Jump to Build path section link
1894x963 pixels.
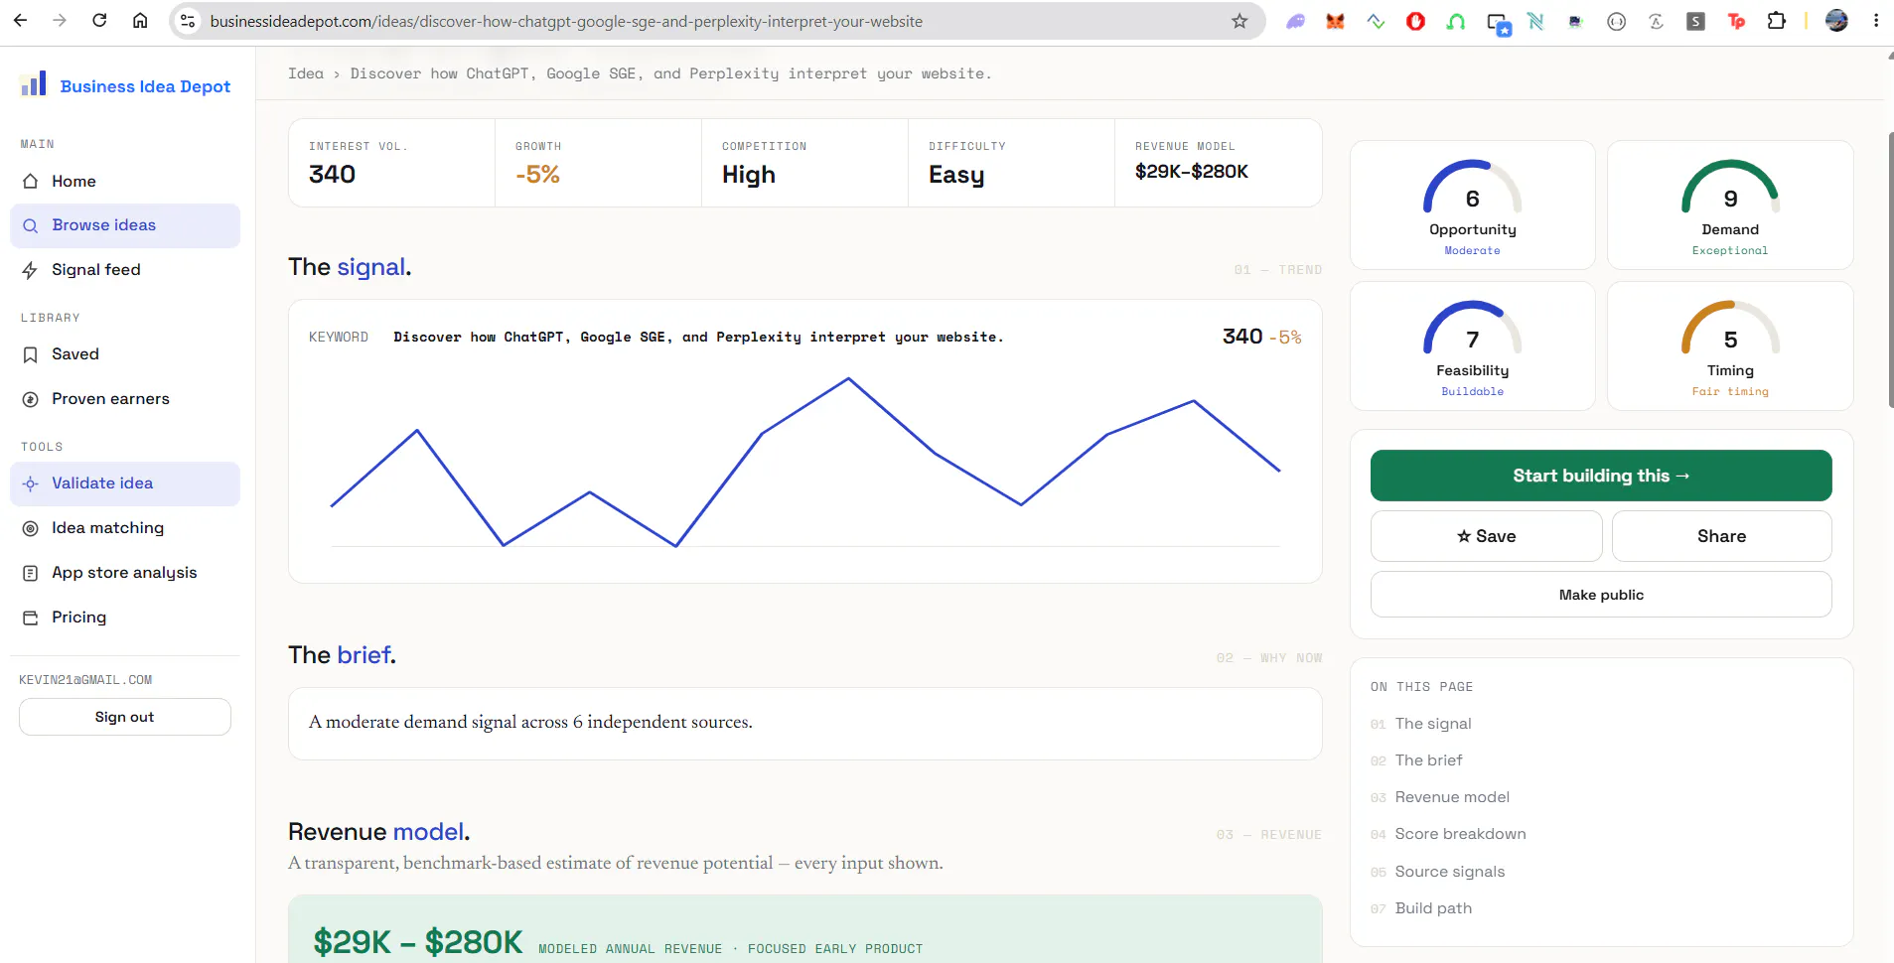point(1433,908)
